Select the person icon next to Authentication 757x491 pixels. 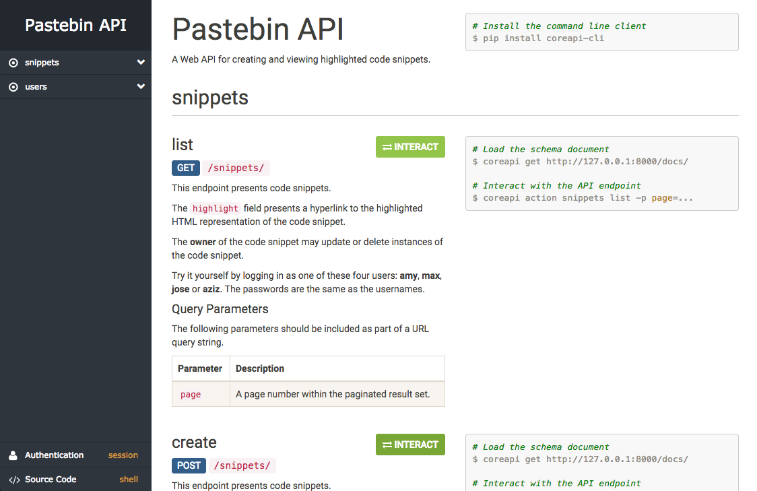click(13, 455)
